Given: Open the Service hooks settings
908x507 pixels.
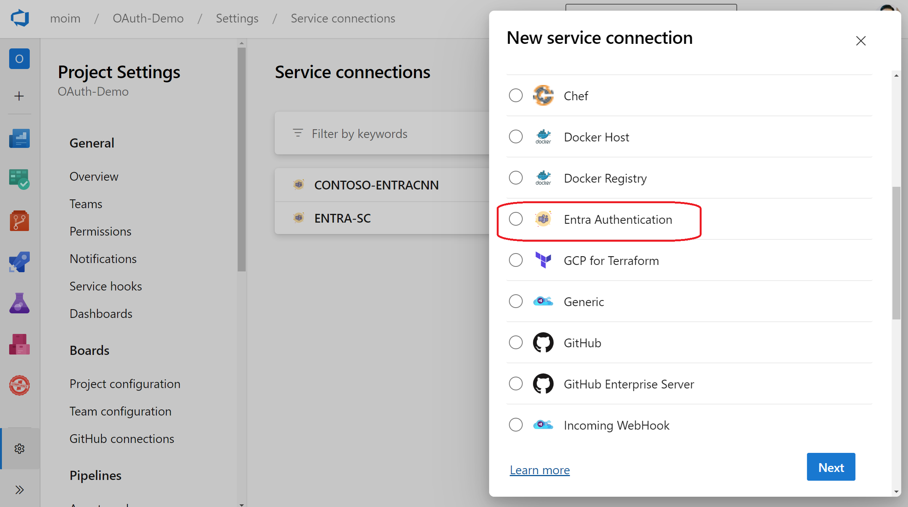Looking at the screenshot, I should (x=106, y=286).
